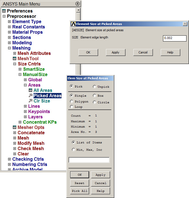Image resolution: width=189 pixels, height=198 pixels.
Task: Click the Clr Size arrow icon
Action: pyautogui.click(x=30, y=101)
